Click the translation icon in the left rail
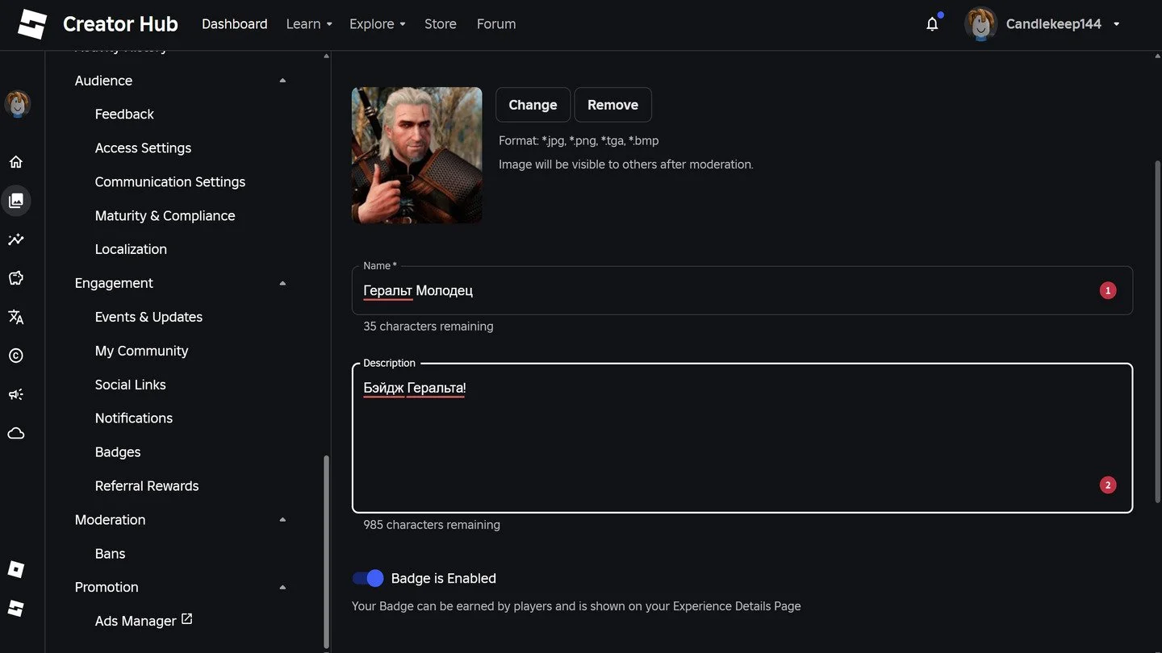Viewport: 1162px width, 653px height. point(16,317)
